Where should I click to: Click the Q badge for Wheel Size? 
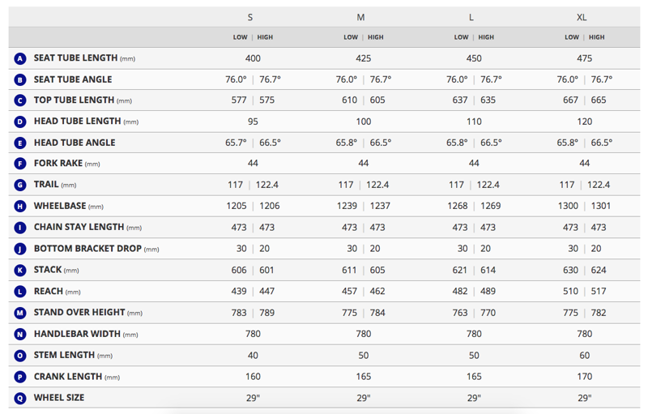[x=20, y=398]
